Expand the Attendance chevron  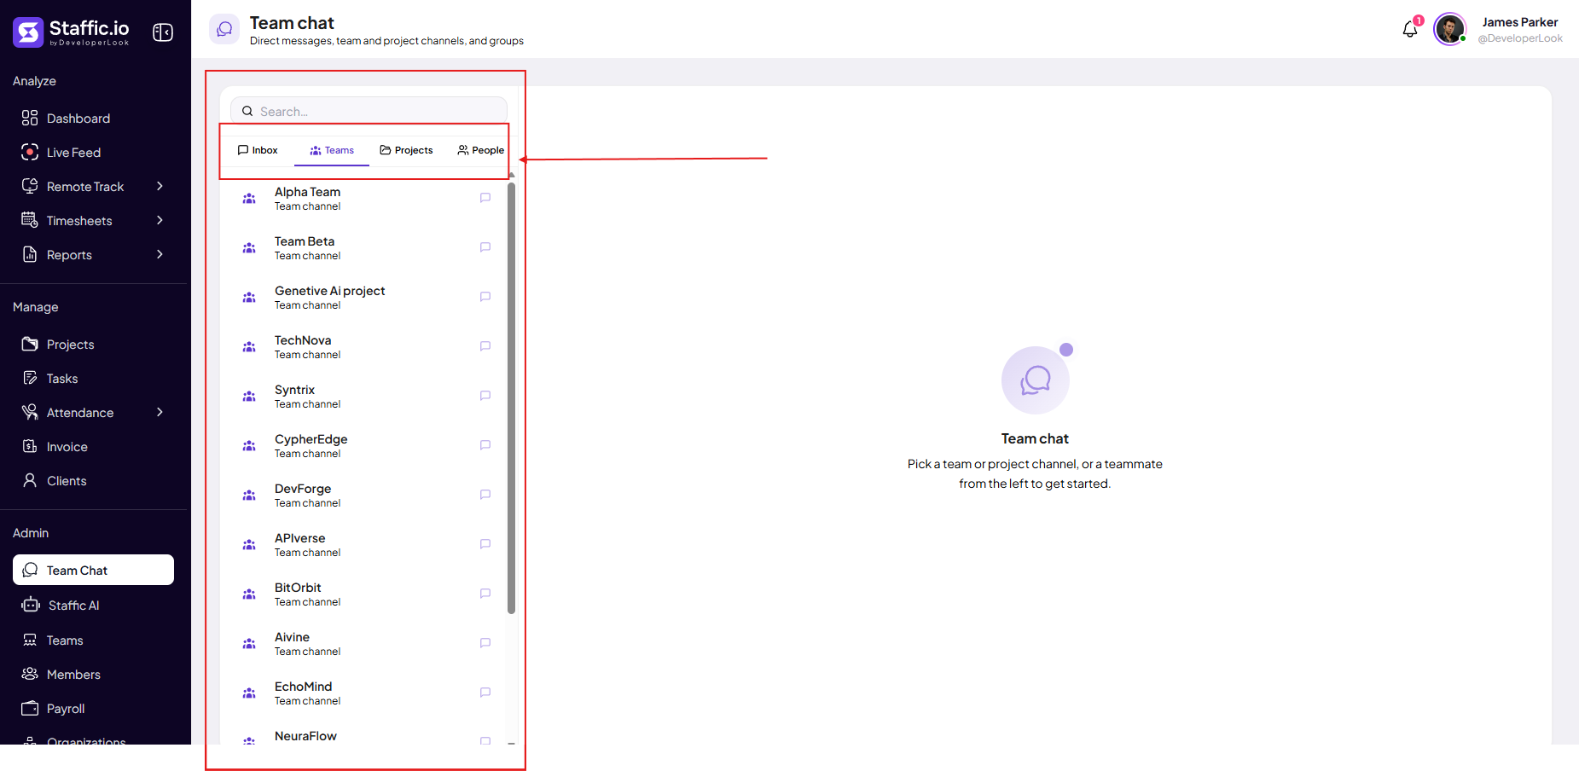tap(160, 412)
